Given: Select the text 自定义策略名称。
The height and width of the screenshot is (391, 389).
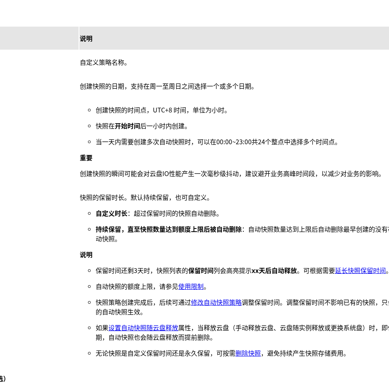Looking at the screenshot, I should [x=104, y=62].
